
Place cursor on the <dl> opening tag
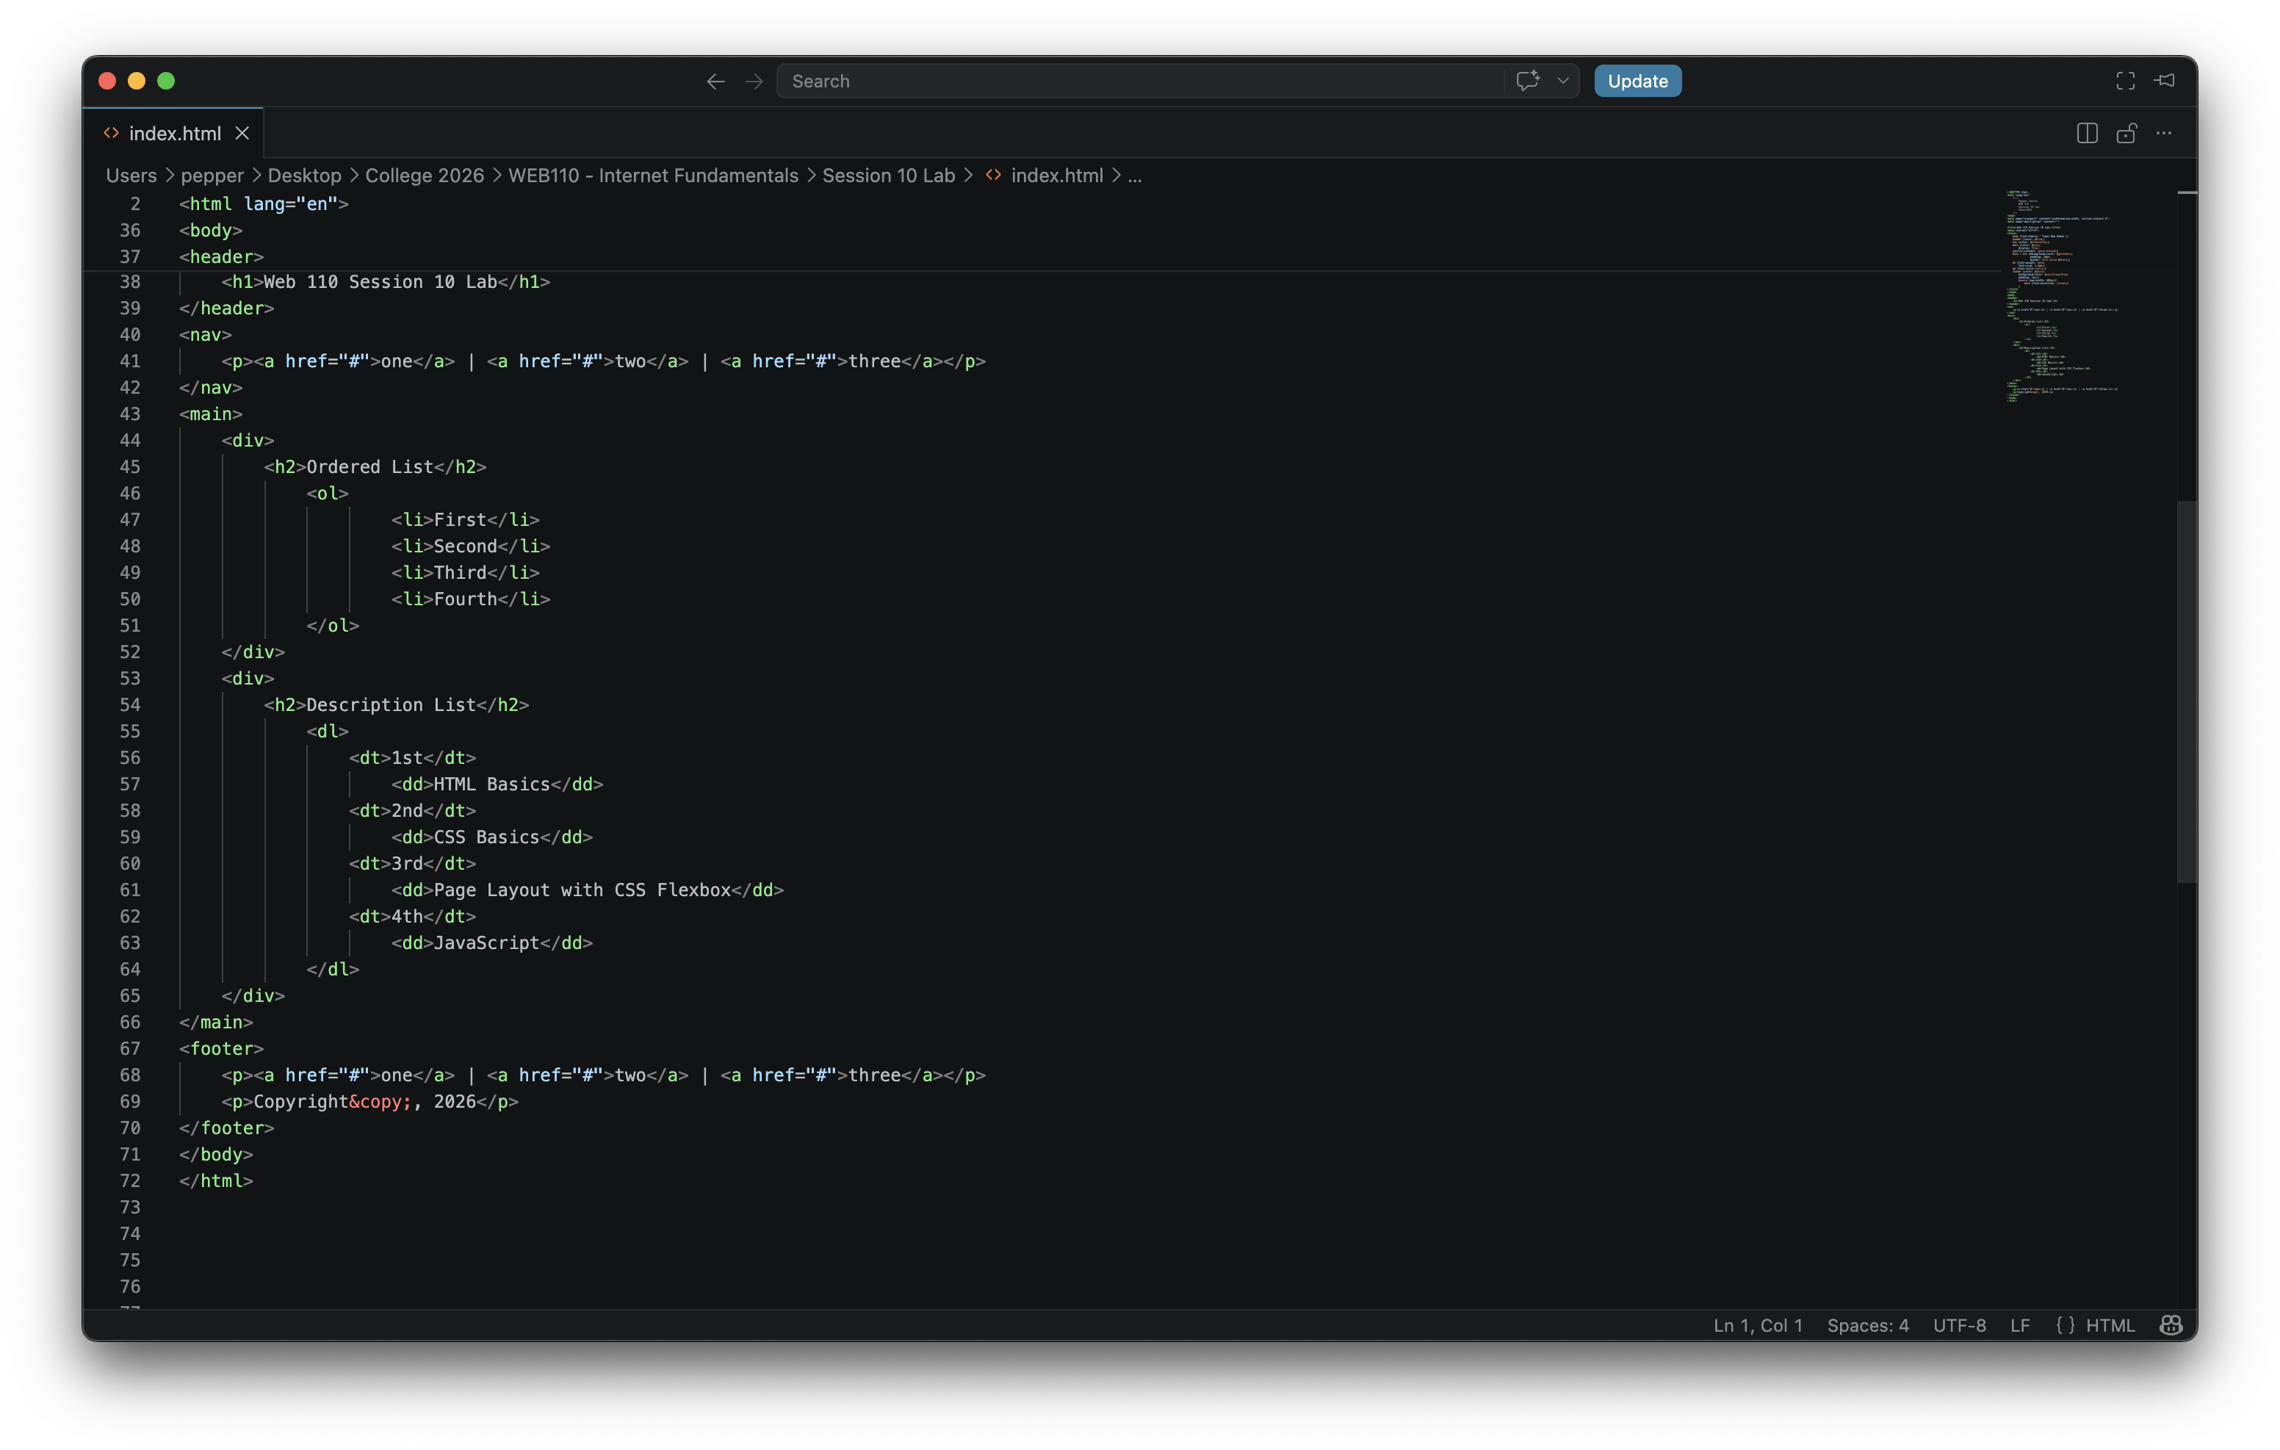(x=327, y=731)
